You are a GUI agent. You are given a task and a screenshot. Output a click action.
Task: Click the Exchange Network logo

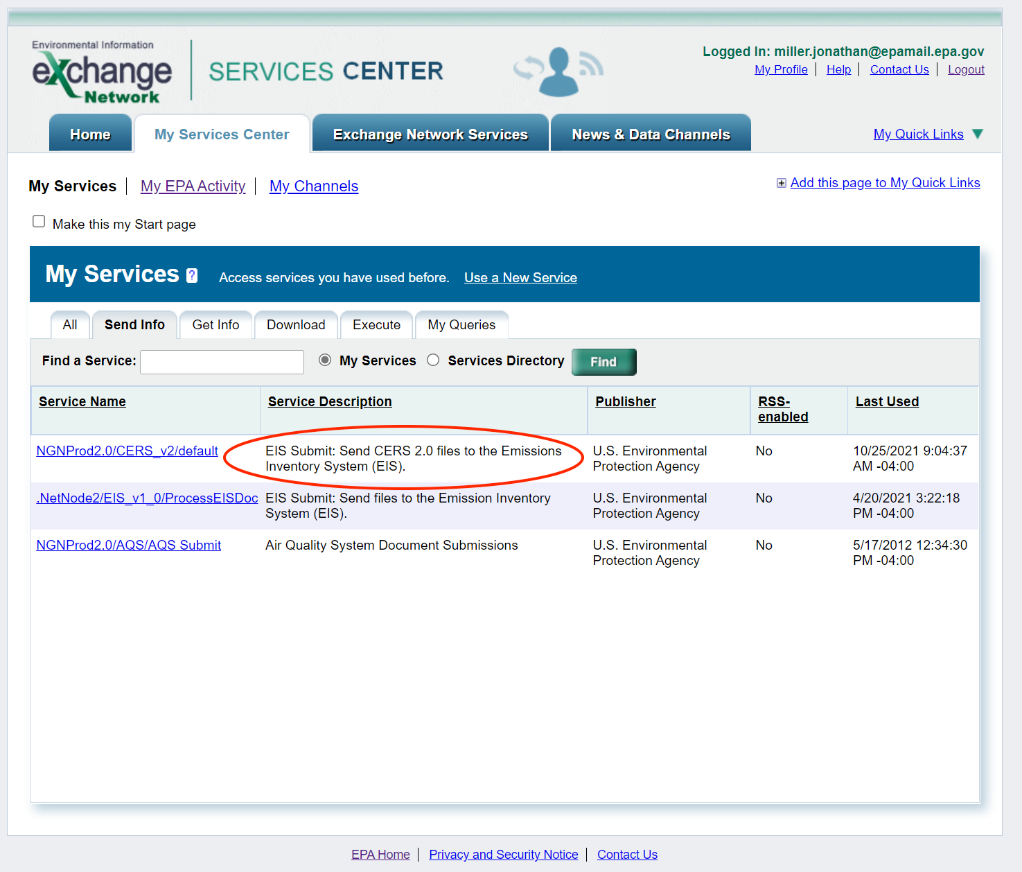pos(102,72)
